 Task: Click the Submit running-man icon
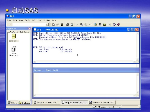click(110, 24)
